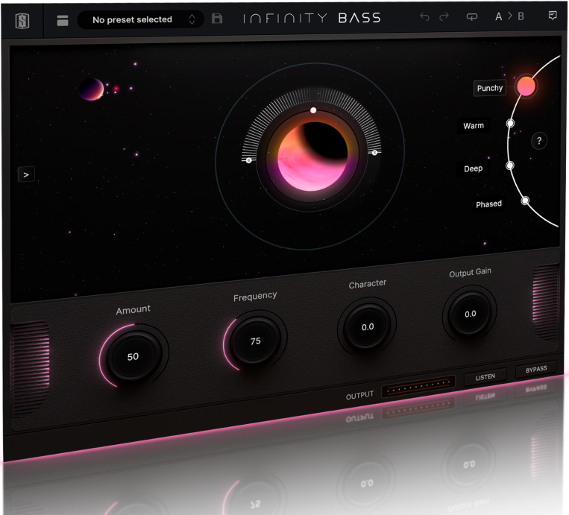Screen dimensions: 569x515
Task: Open the 'No preset selected' dropdown
Action: click(131, 20)
